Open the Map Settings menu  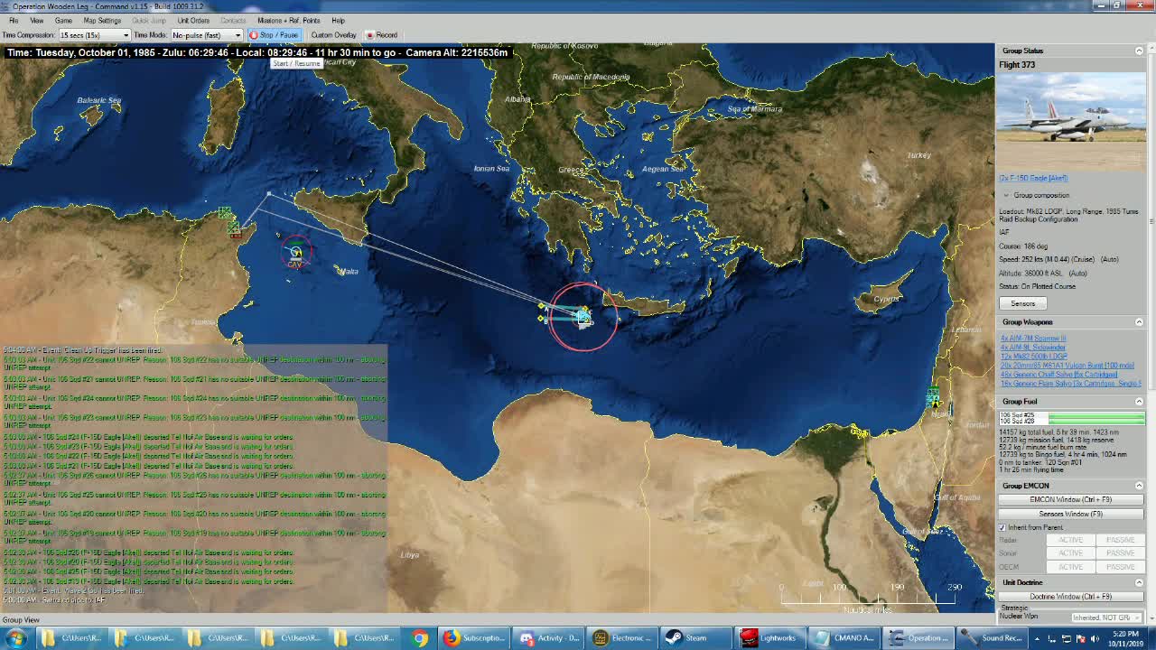click(x=102, y=20)
